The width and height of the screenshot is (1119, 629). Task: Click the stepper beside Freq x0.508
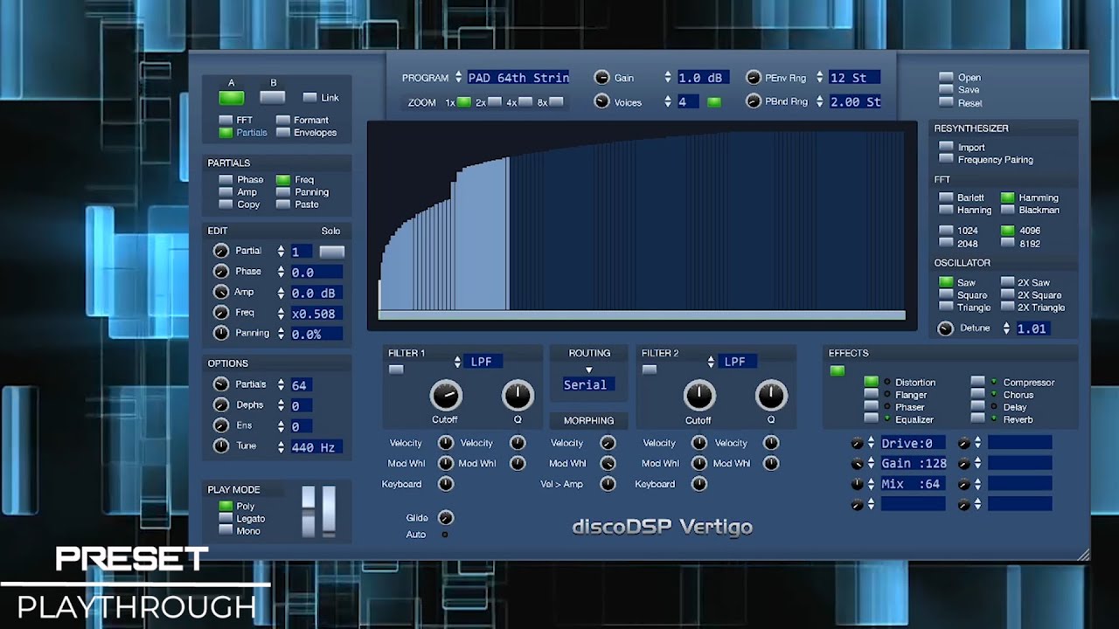281,313
